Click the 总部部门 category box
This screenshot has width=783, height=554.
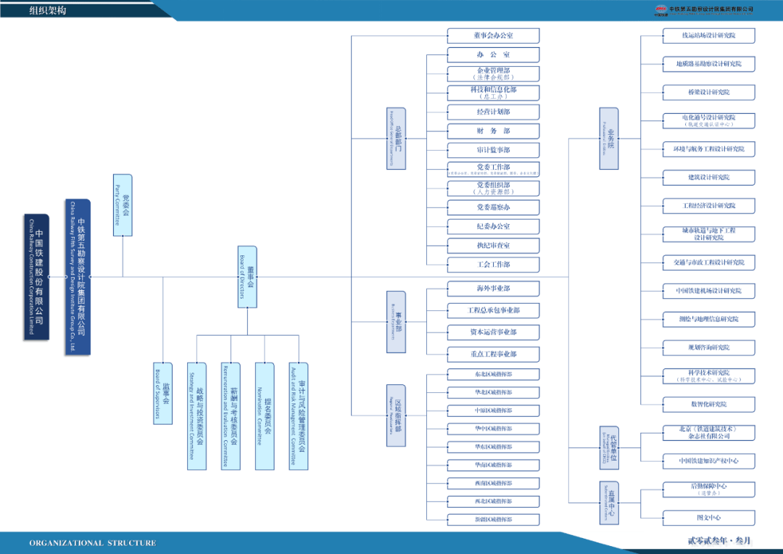pos(396,138)
